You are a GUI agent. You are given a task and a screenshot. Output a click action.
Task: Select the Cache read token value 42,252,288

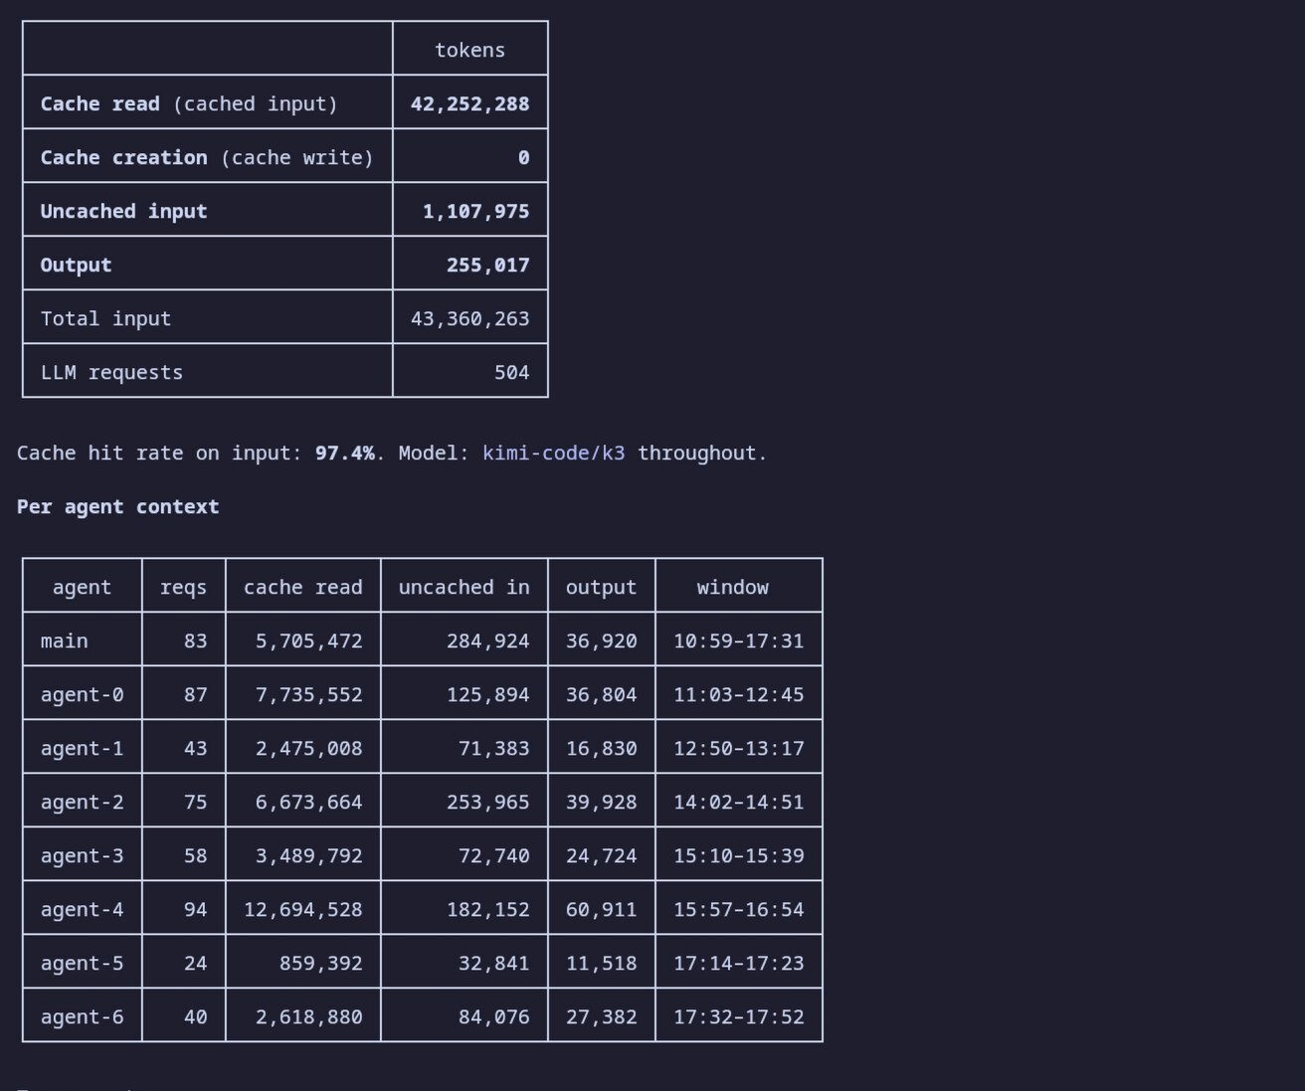pos(469,103)
